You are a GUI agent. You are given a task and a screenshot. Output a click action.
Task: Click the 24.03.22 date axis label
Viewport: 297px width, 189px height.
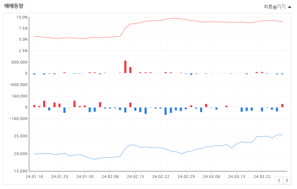click(x=262, y=176)
